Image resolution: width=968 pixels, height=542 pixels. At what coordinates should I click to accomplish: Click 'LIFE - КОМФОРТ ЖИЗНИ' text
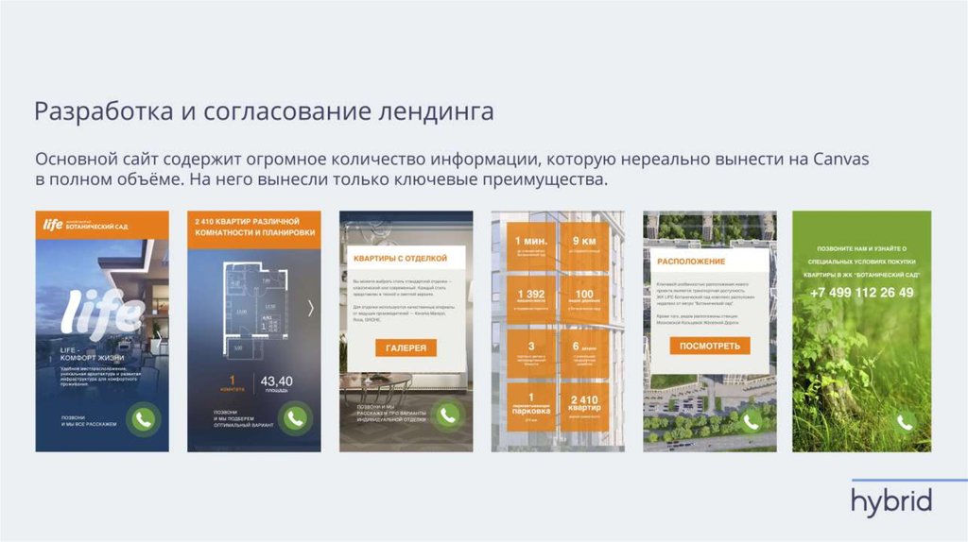[x=92, y=354]
